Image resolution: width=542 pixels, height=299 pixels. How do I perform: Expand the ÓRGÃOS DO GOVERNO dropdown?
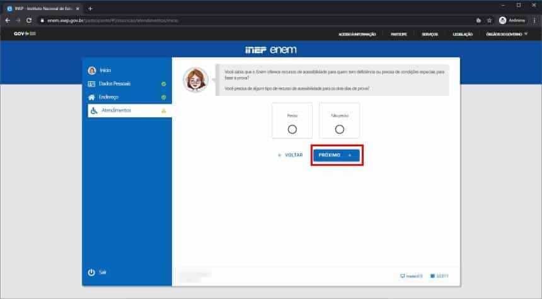pyautogui.click(x=507, y=34)
